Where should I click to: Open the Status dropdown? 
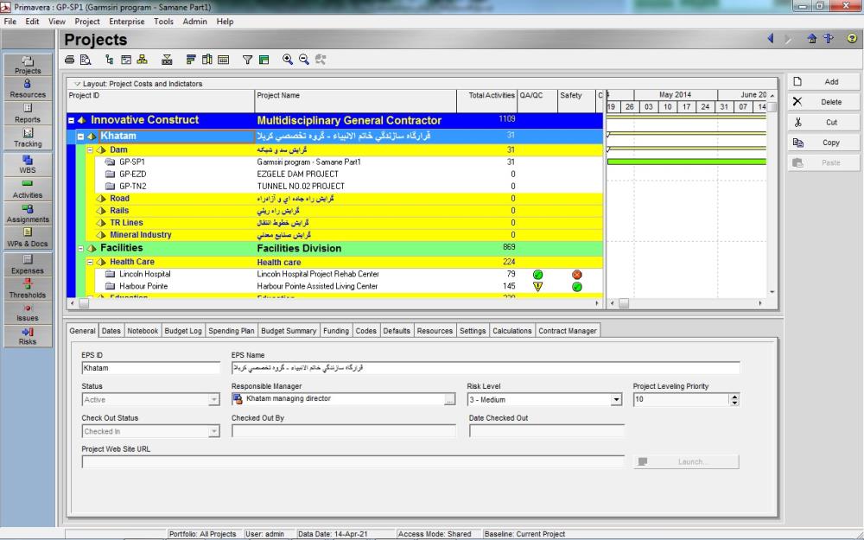[213, 399]
